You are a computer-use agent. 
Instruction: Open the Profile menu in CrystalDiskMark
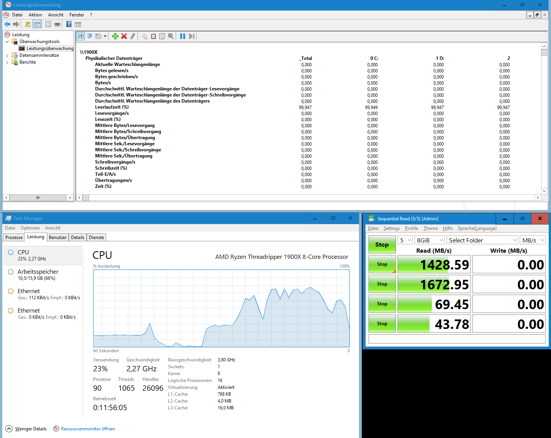point(411,228)
